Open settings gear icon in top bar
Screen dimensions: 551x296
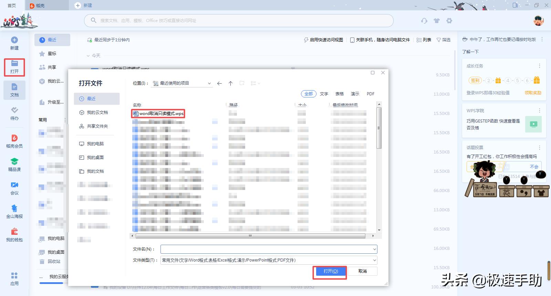point(449,21)
